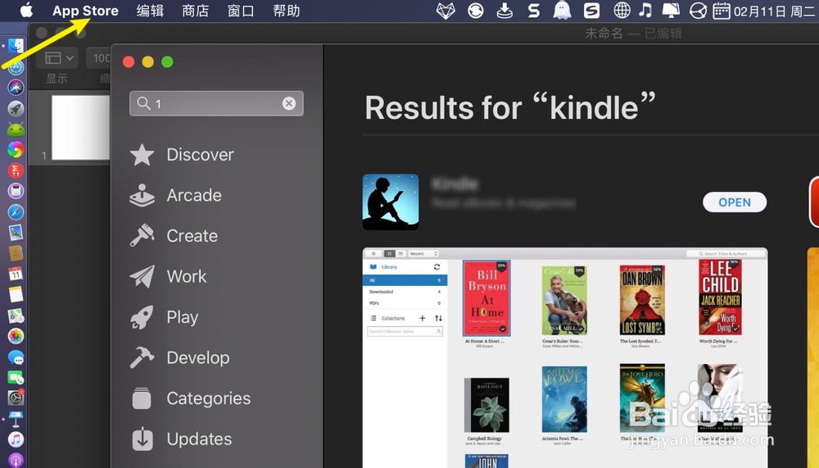819x468 pixels.
Task: Click inside the App Store search field
Action: [216, 103]
